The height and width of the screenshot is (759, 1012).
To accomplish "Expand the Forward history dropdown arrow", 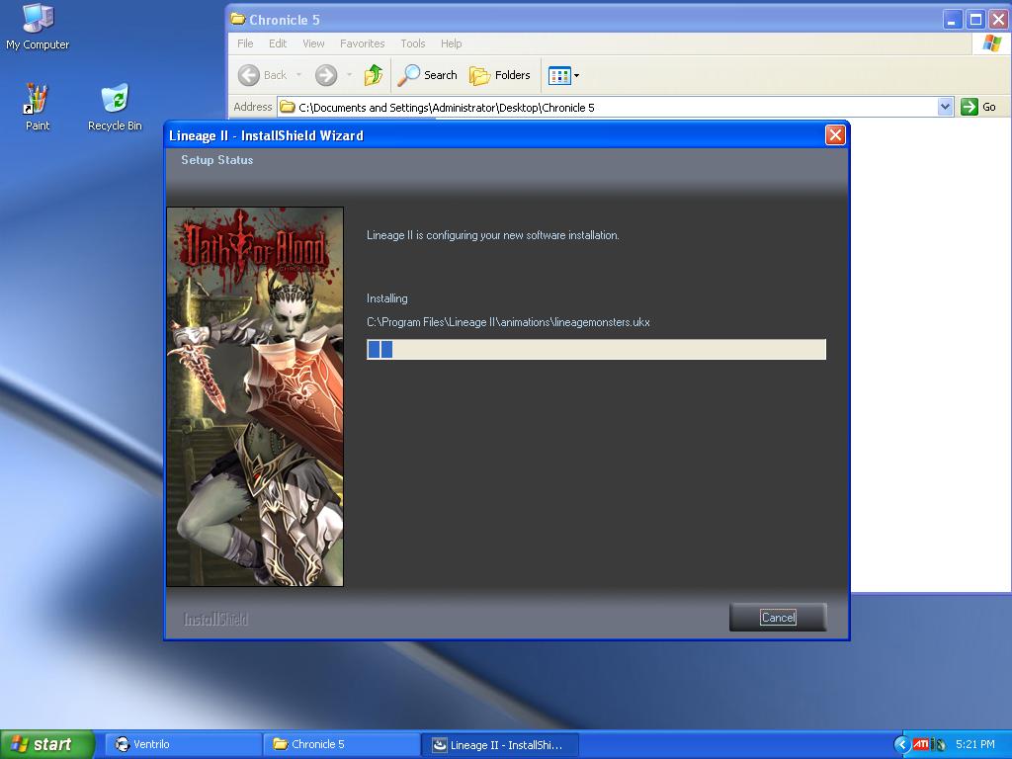I will [x=349, y=75].
